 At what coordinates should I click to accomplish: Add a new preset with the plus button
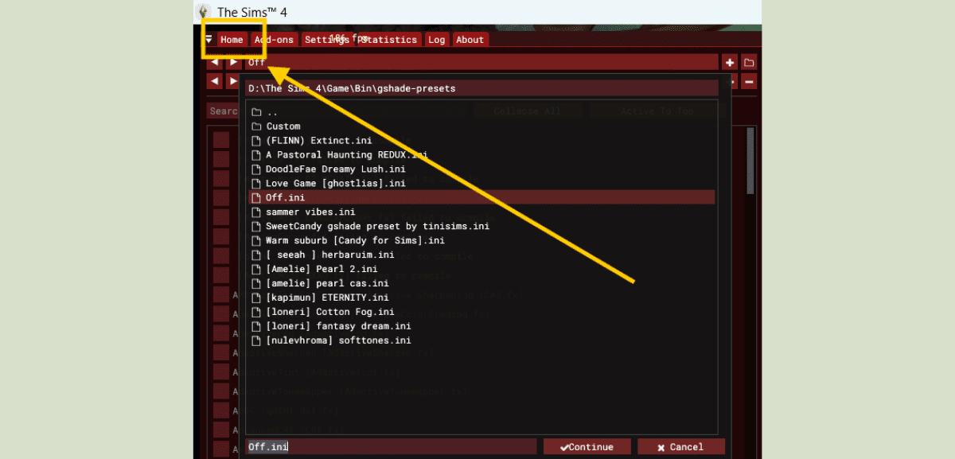730,62
